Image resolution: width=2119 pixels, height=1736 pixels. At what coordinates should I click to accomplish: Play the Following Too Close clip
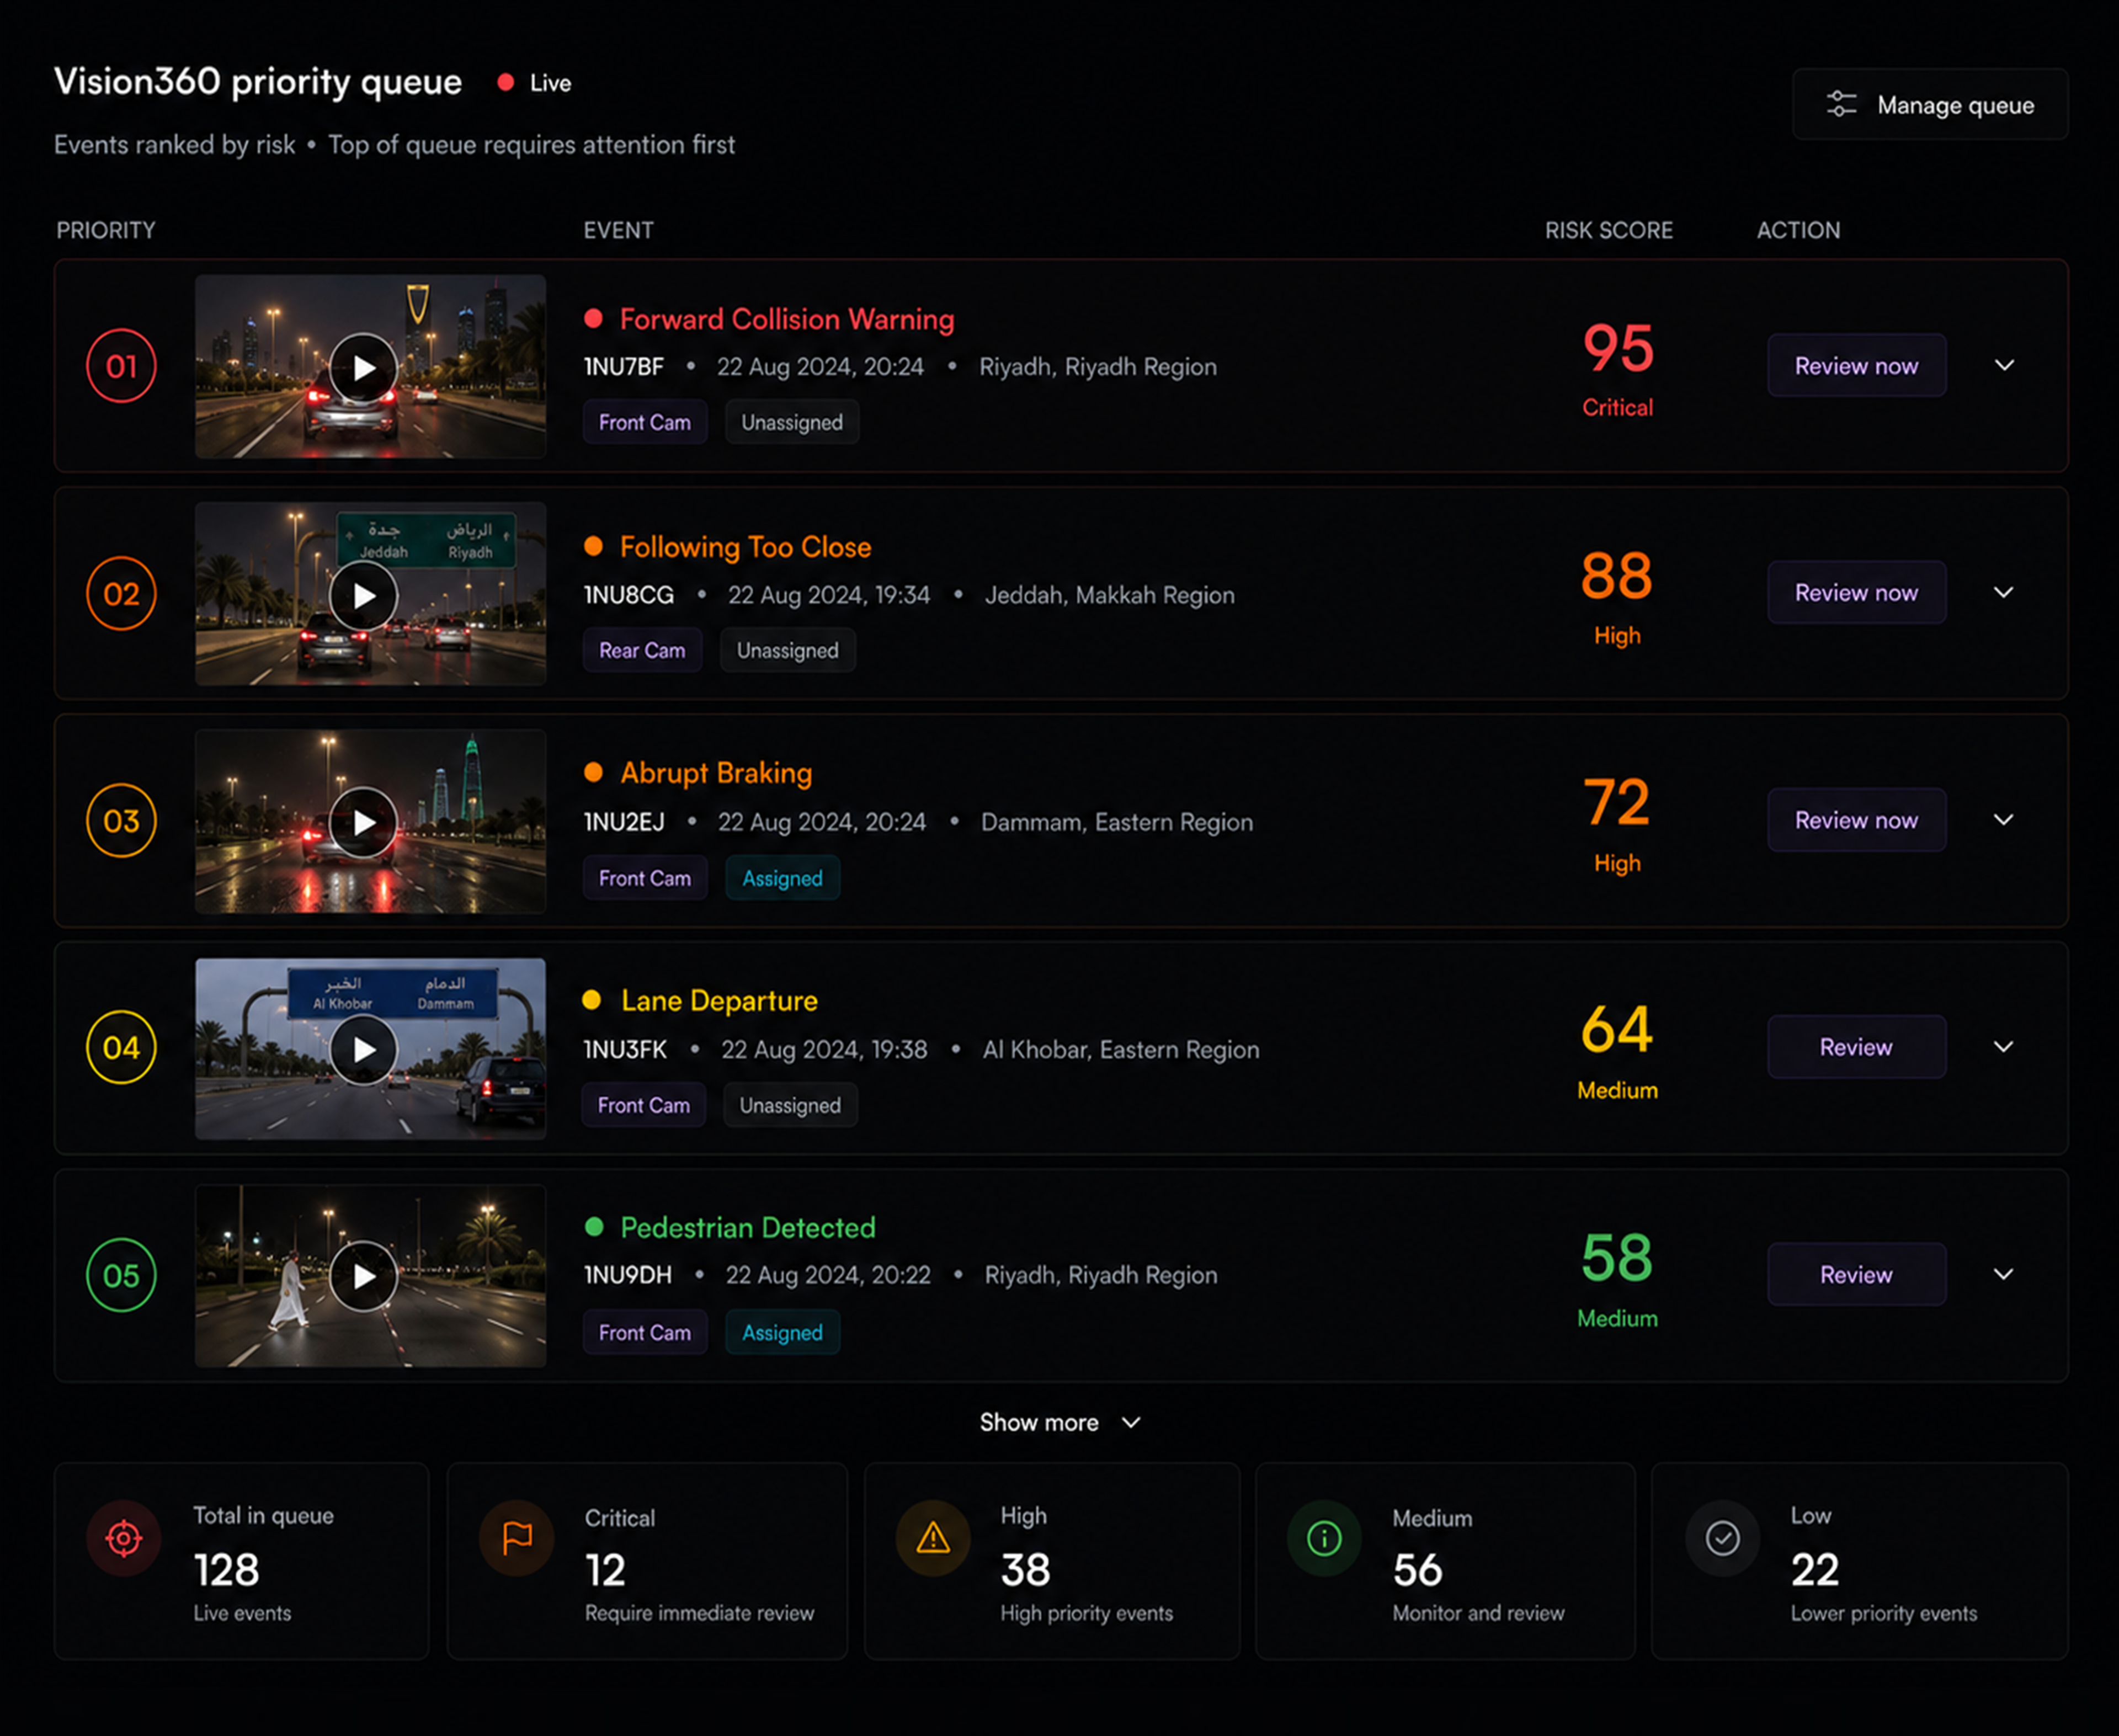pos(363,596)
